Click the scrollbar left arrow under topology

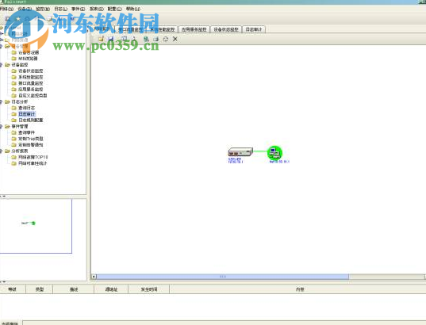(94, 277)
